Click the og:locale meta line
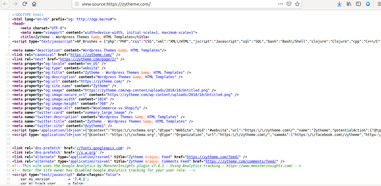This screenshot has width=381, height=186. pos(59,64)
